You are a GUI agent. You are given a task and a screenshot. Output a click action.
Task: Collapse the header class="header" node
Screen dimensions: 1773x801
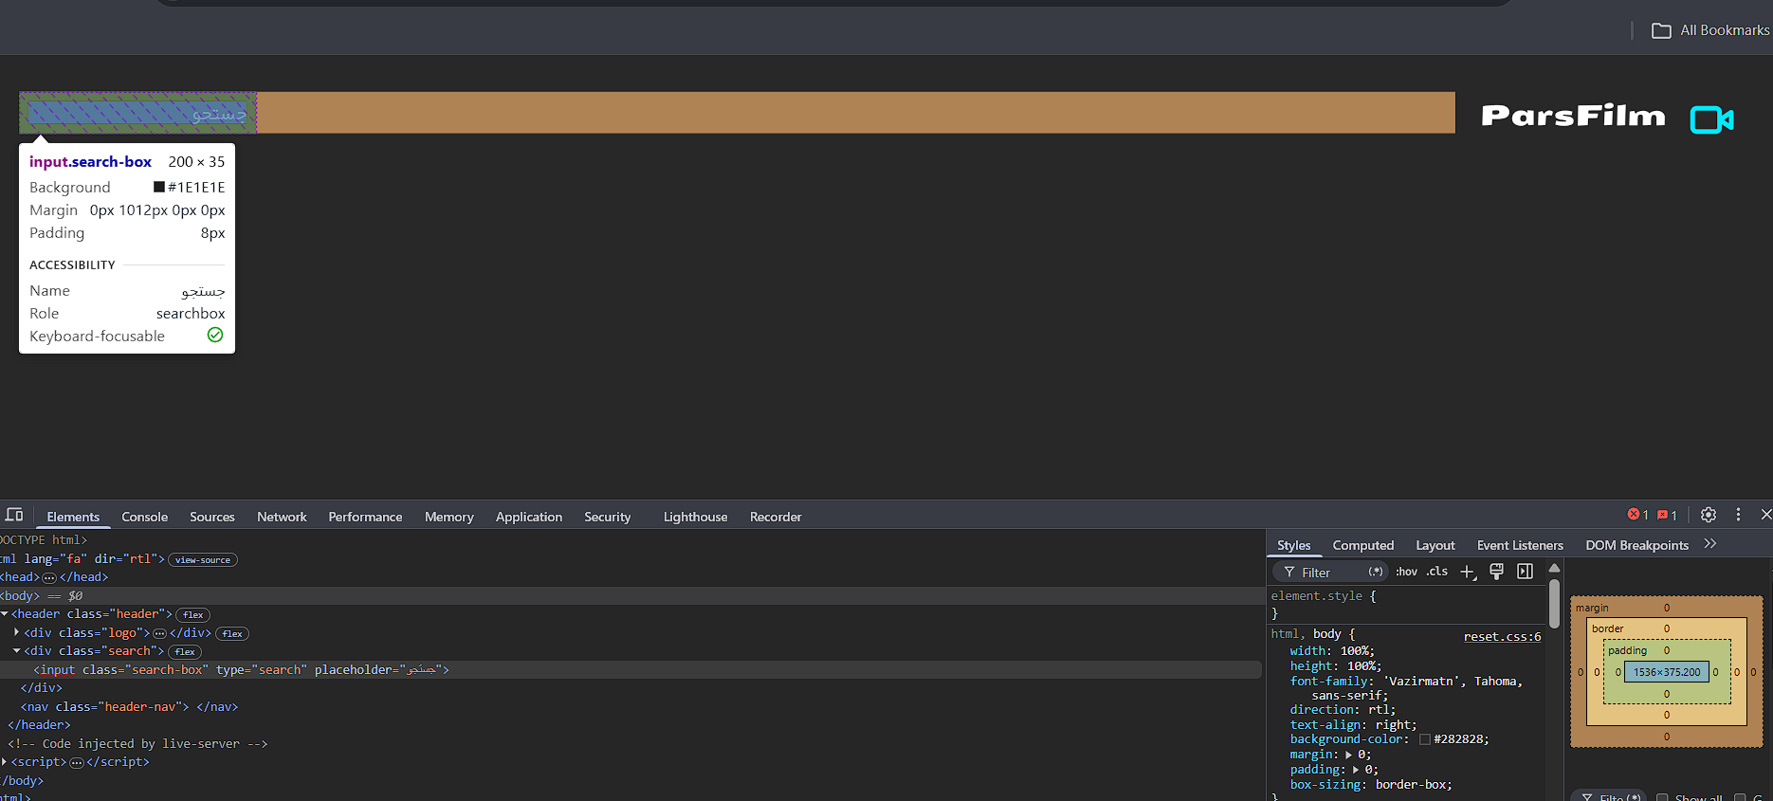pos(5,614)
